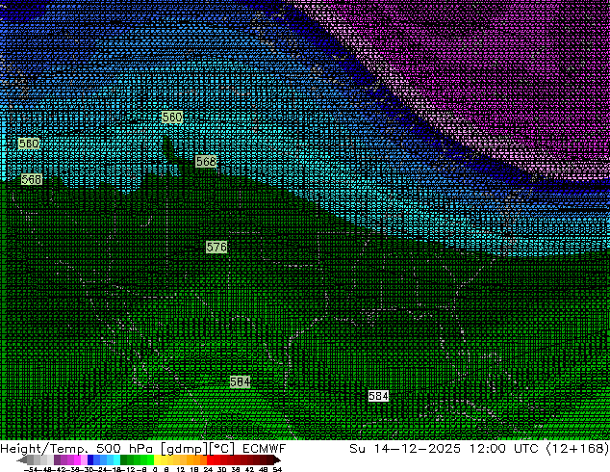Click the magenta legend swatch near -36

[x=77, y=459]
